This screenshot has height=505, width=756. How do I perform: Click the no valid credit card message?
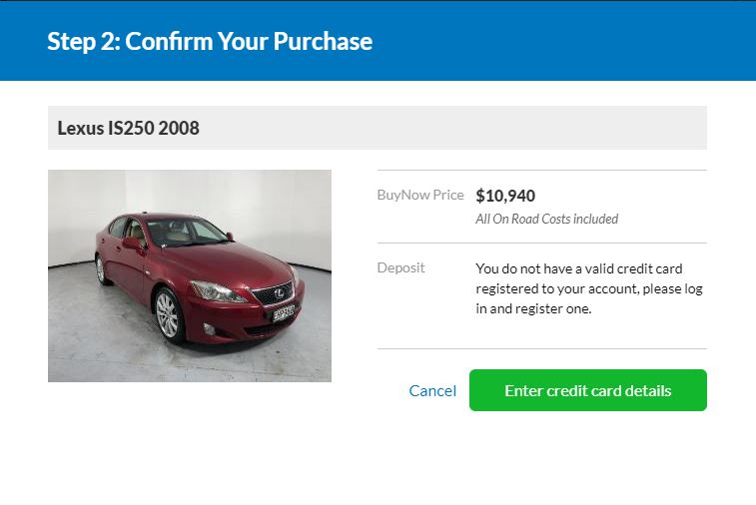[x=588, y=288]
